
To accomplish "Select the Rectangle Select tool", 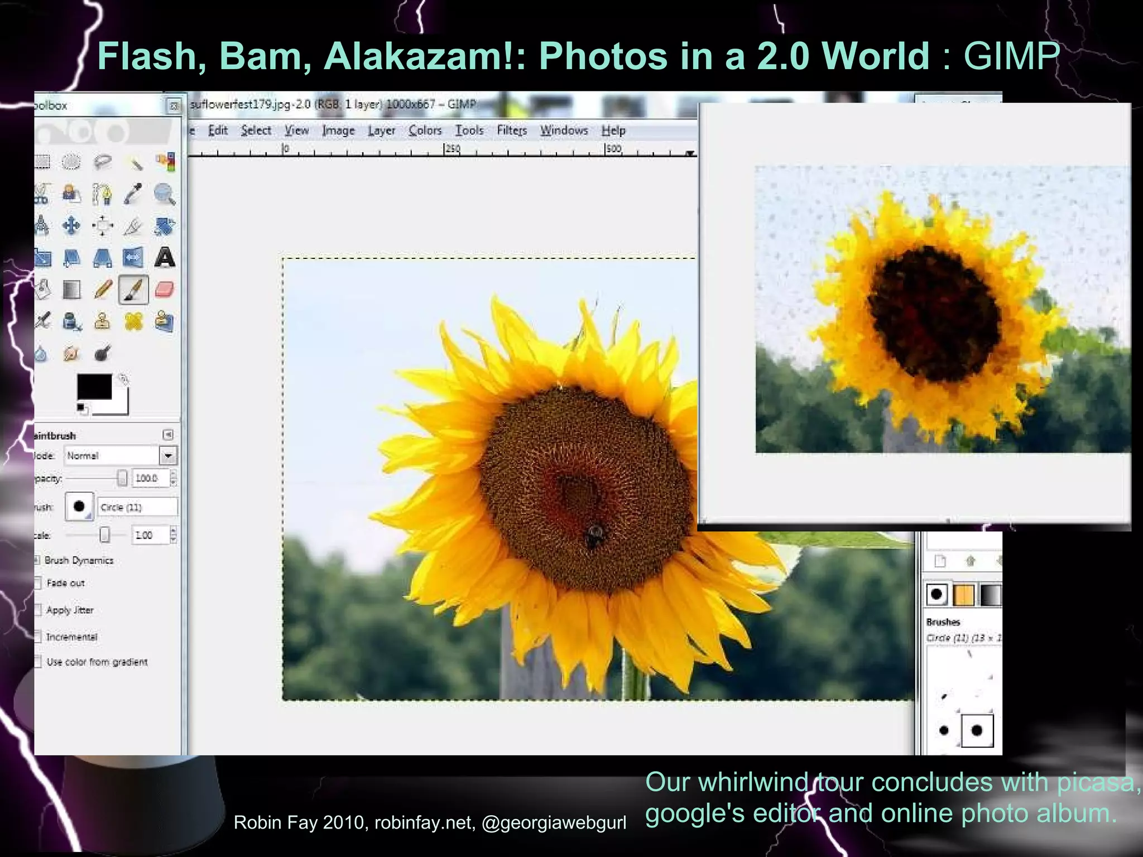I will click(42, 162).
